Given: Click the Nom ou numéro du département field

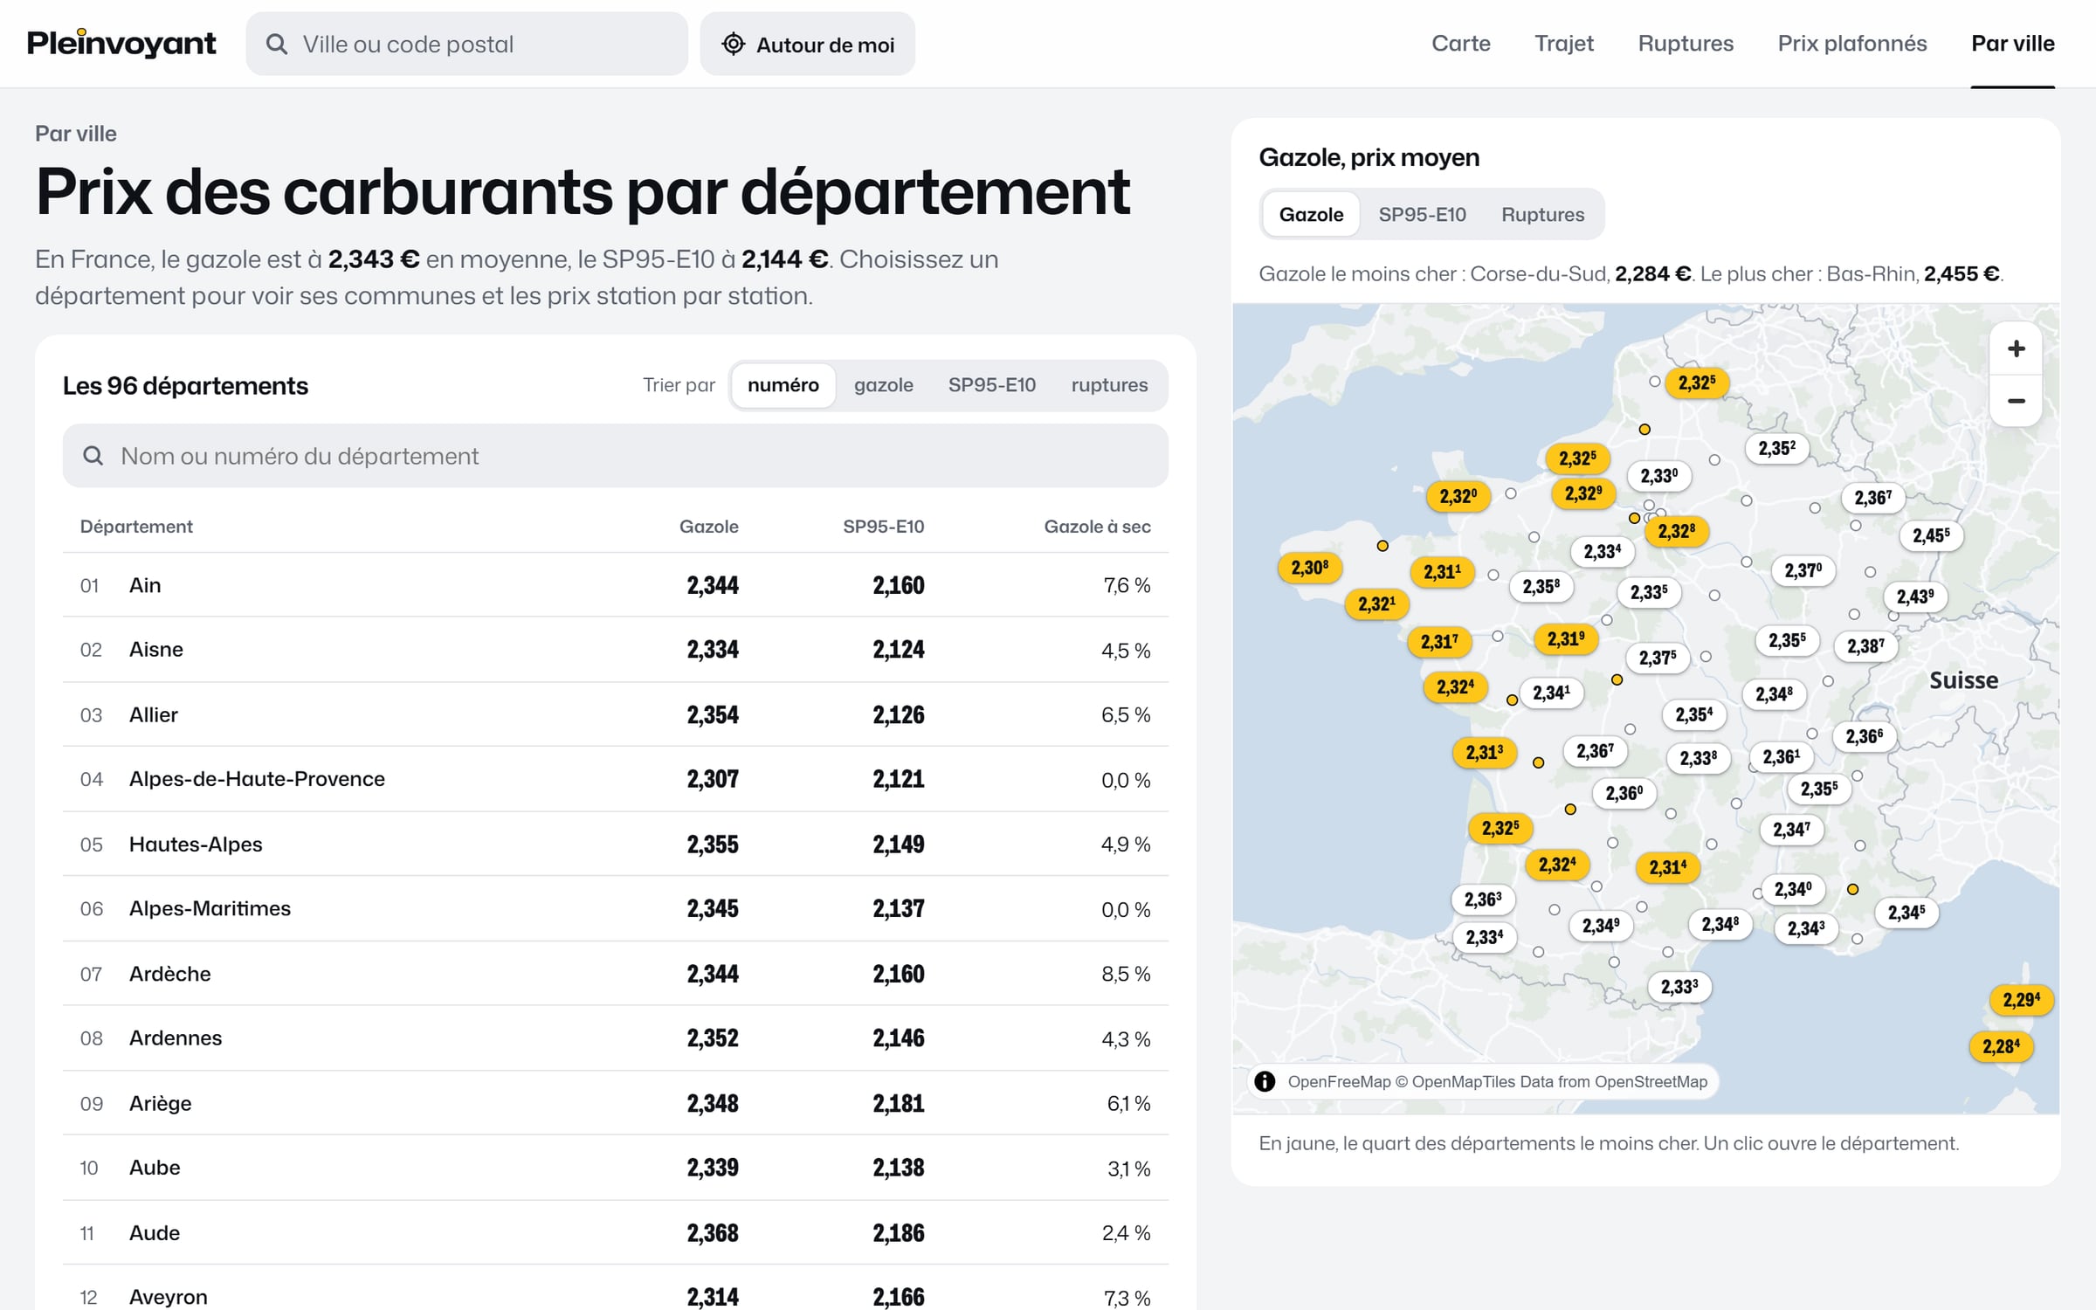Looking at the screenshot, I should click(615, 456).
